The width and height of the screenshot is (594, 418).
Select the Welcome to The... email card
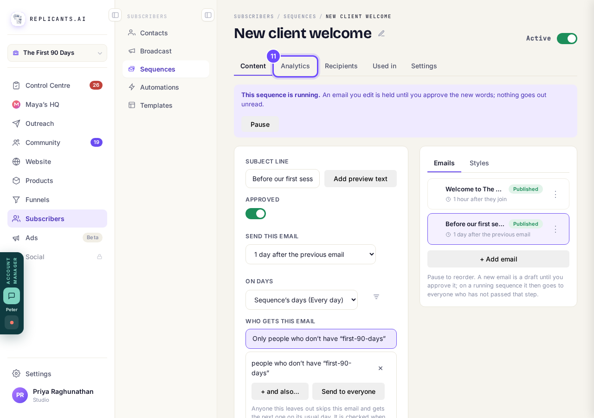coord(498,194)
